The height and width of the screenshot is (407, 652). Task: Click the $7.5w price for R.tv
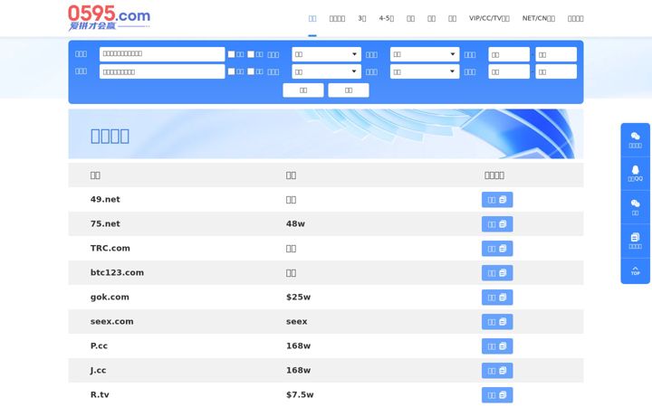click(x=300, y=395)
